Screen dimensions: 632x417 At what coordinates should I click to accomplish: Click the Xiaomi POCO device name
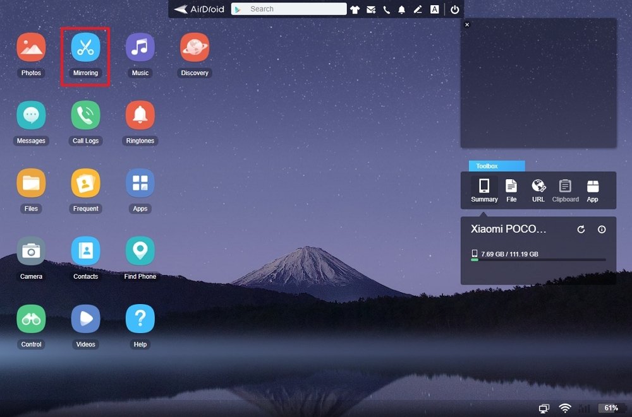click(508, 229)
